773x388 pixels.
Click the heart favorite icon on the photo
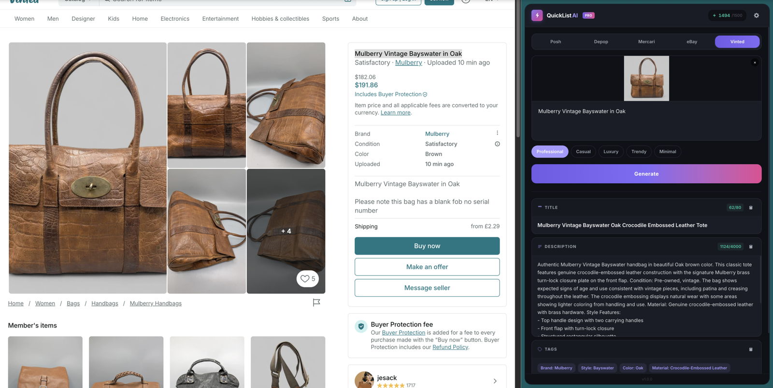click(x=305, y=278)
